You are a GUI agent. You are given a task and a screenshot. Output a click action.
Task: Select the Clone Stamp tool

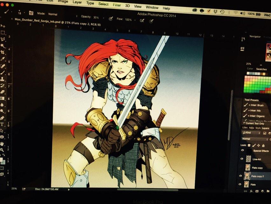pyautogui.click(x=3, y=79)
